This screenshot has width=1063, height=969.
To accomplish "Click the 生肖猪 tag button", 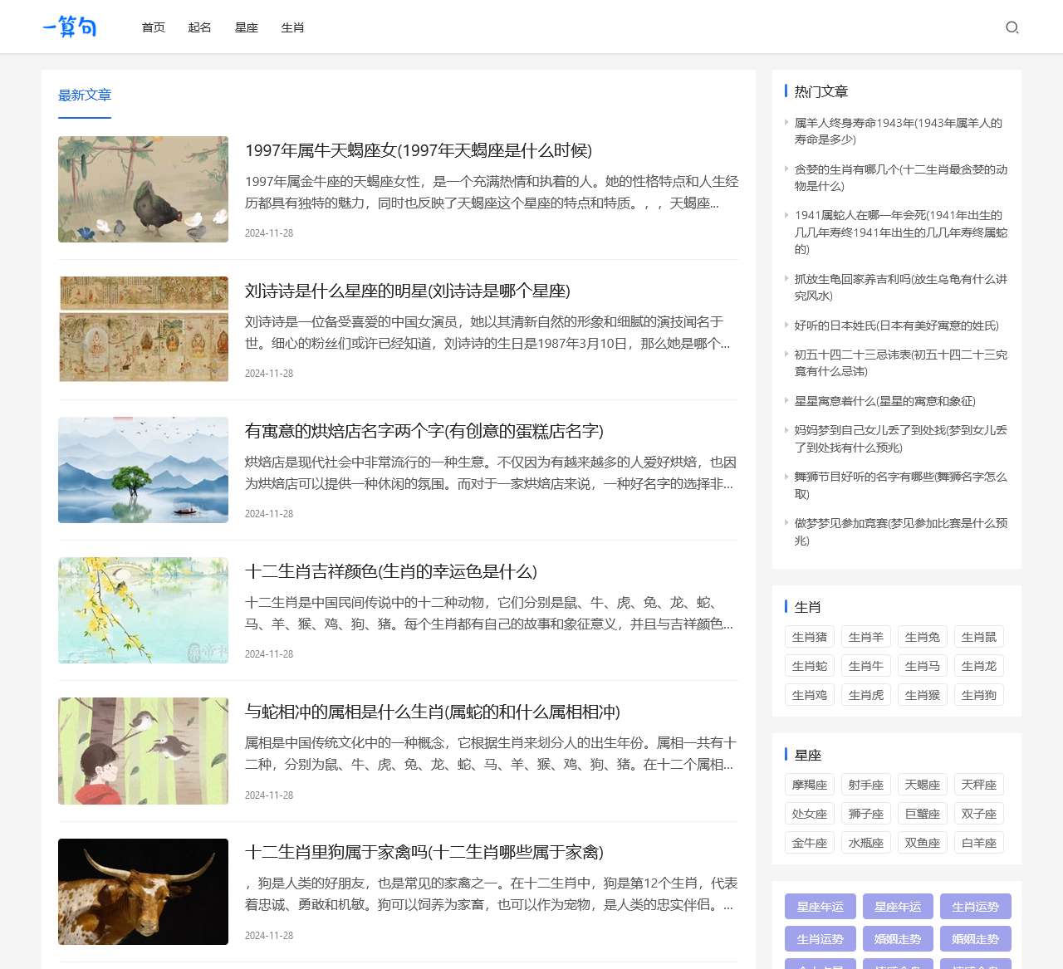I will 809,636.
